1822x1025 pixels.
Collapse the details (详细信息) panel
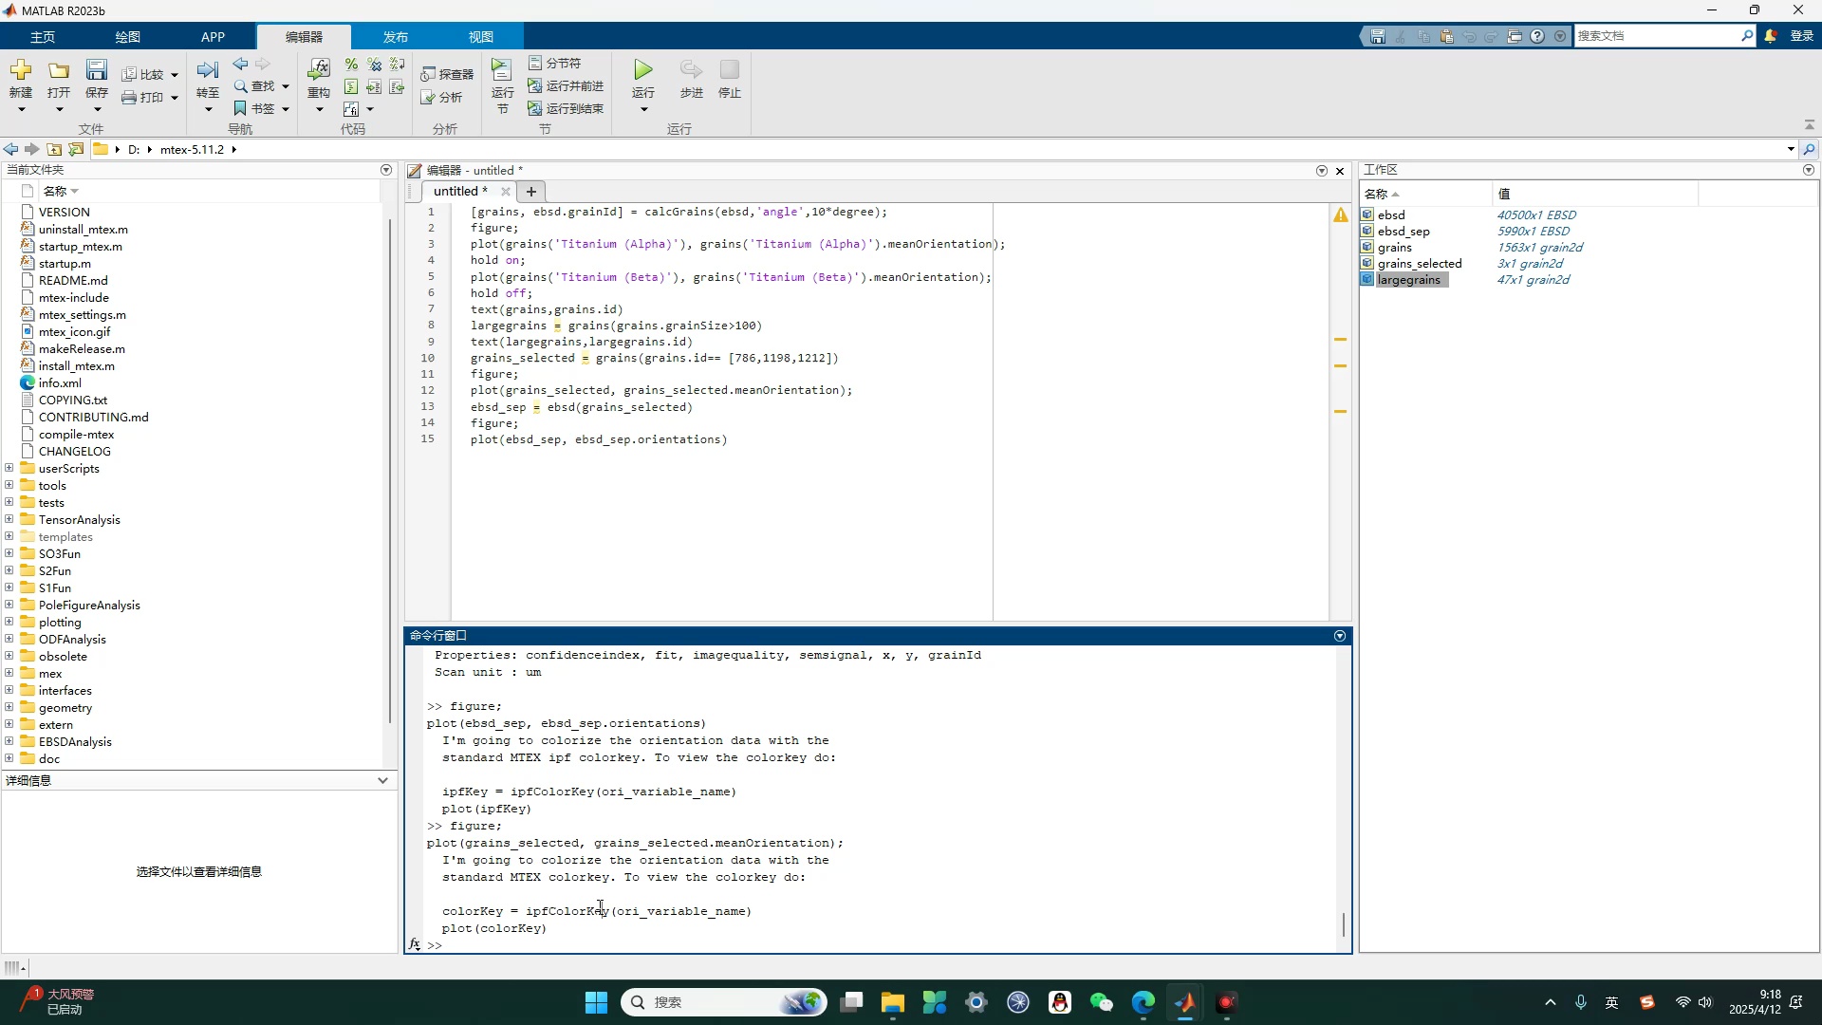(x=382, y=780)
